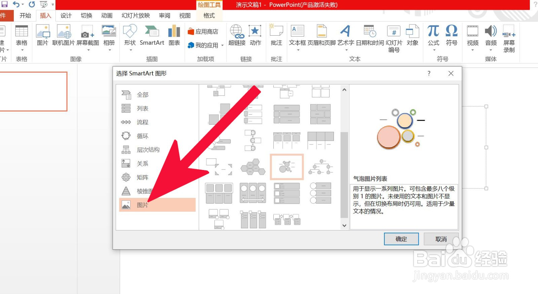Open the 开始 Home tab
Screen dimensions: 538x294
pyautogui.click(x=25, y=15)
